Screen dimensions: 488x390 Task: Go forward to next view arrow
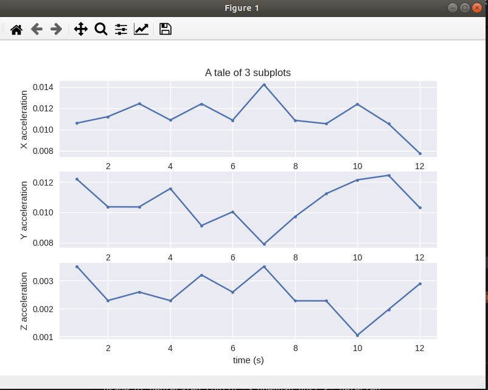57,29
